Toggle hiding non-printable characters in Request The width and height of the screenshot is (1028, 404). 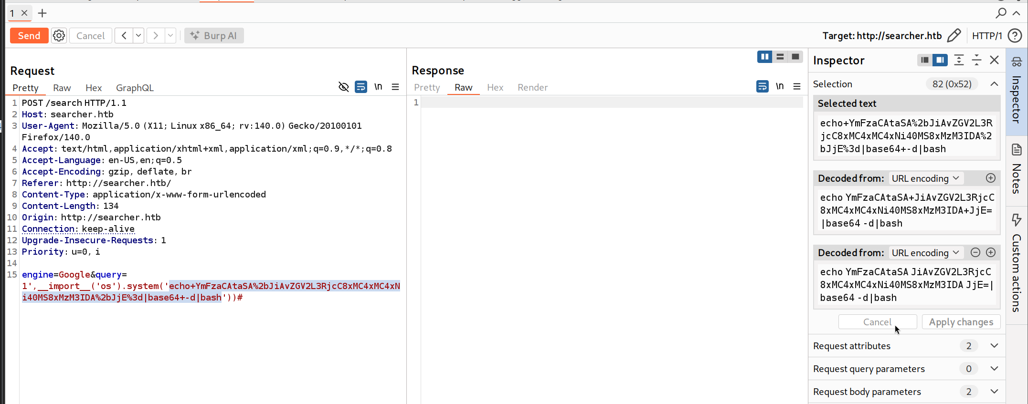(344, 87)
